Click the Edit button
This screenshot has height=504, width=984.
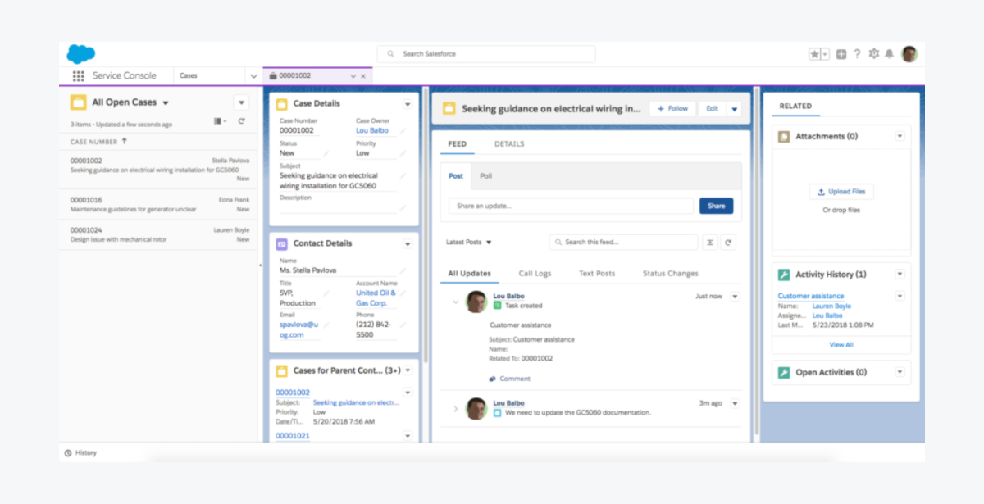click(x=712, y=108)
